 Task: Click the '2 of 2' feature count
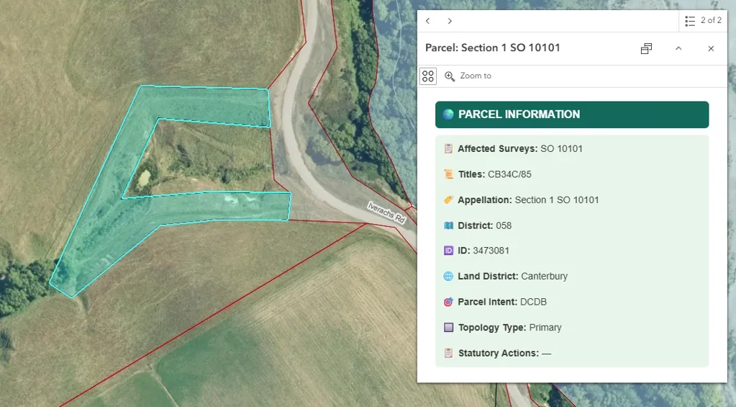(711, 20)
